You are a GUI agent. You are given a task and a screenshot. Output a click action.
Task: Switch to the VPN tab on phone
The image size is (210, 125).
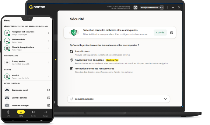coord(8,113)
